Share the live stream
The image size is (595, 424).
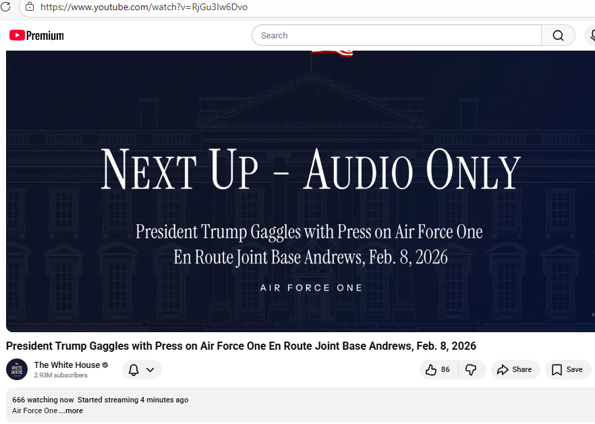coord(515,370)
